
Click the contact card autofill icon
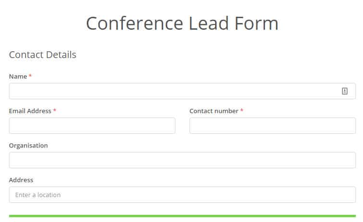[x=344, y=91]
